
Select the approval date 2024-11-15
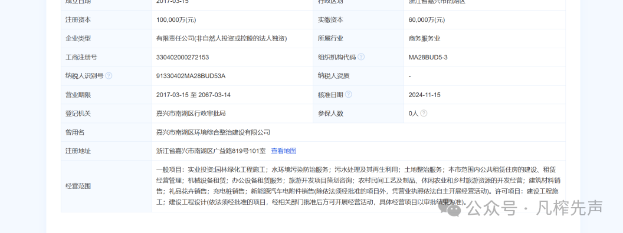click(x=424, y=95)
